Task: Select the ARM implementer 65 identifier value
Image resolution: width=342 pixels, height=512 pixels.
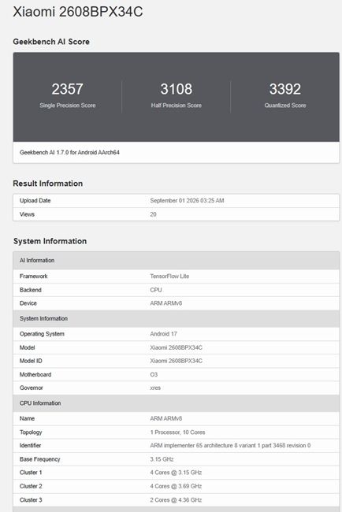Action: point(230,445)
